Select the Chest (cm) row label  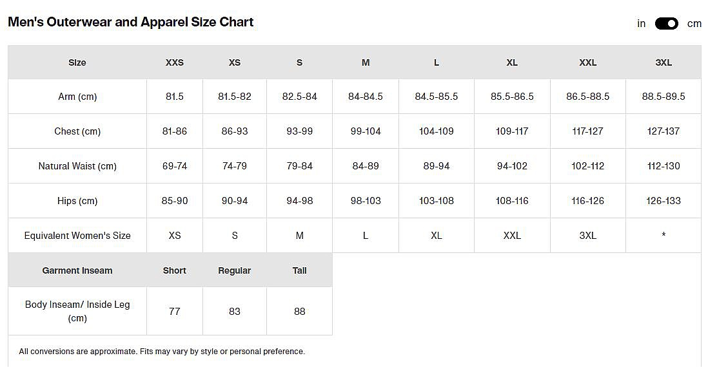pyautogui.click(x=77, y=131)
